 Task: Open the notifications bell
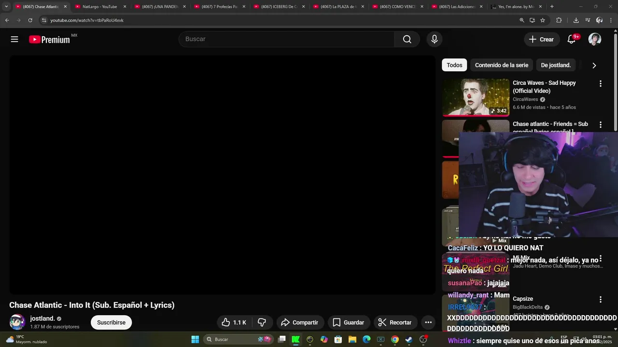[572, 40]
